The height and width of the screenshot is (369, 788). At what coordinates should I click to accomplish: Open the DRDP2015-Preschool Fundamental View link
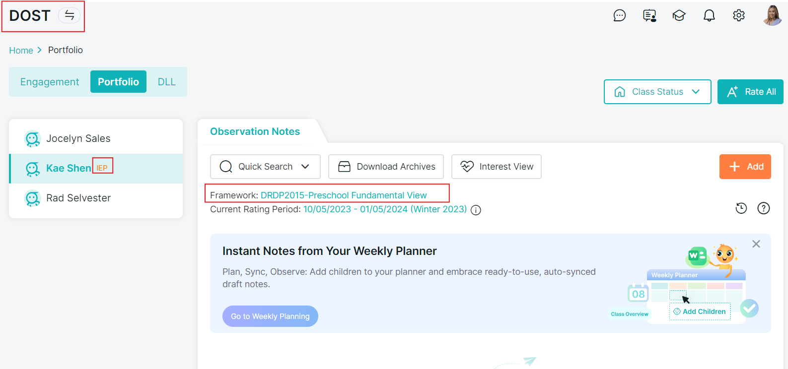tap(344, 195)
